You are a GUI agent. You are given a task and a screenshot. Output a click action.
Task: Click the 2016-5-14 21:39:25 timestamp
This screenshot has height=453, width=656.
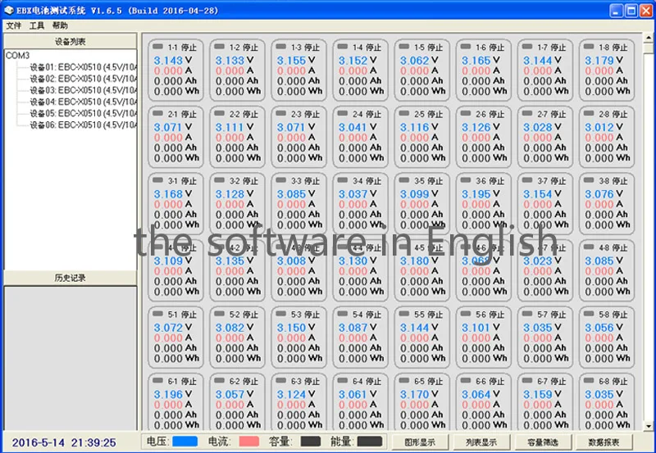64,442
